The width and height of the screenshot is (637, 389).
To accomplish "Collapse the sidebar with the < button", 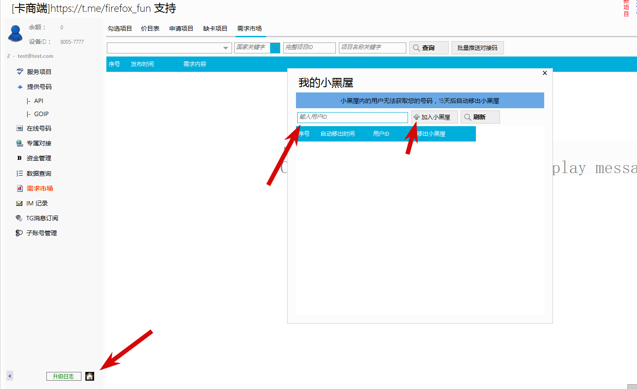I will point(10,376).
